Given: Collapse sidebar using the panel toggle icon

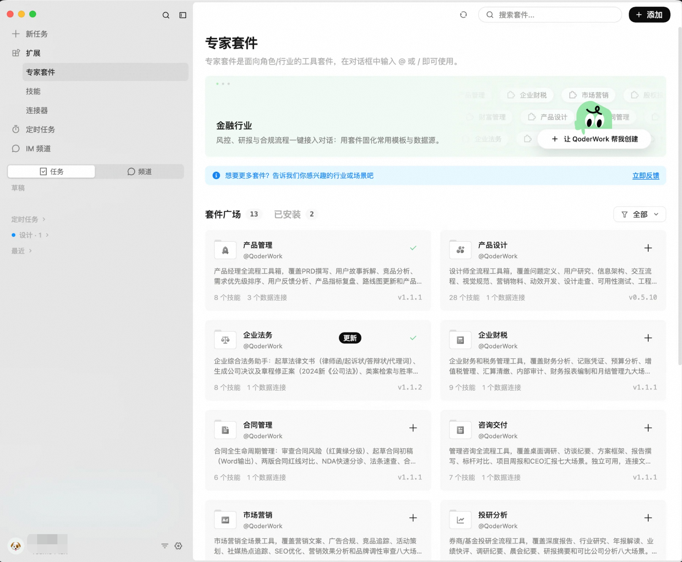Looking at the screenshot, I should click(183, 15).
